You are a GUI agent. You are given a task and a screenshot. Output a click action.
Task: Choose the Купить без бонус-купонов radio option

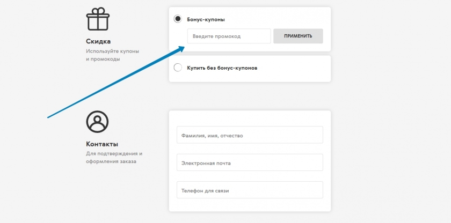[178, 68]
